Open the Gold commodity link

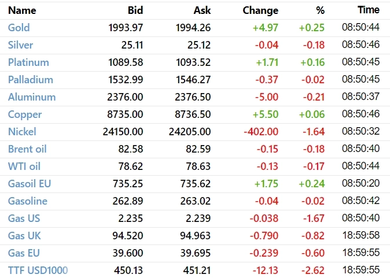point(19,28)
